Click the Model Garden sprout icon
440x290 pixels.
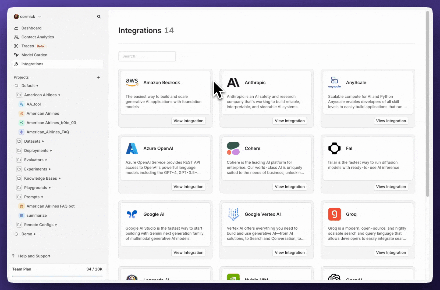(x=16, y=55)
